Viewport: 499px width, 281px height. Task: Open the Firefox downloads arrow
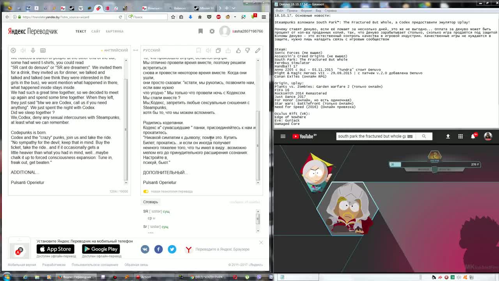click(x=190, y=17)
